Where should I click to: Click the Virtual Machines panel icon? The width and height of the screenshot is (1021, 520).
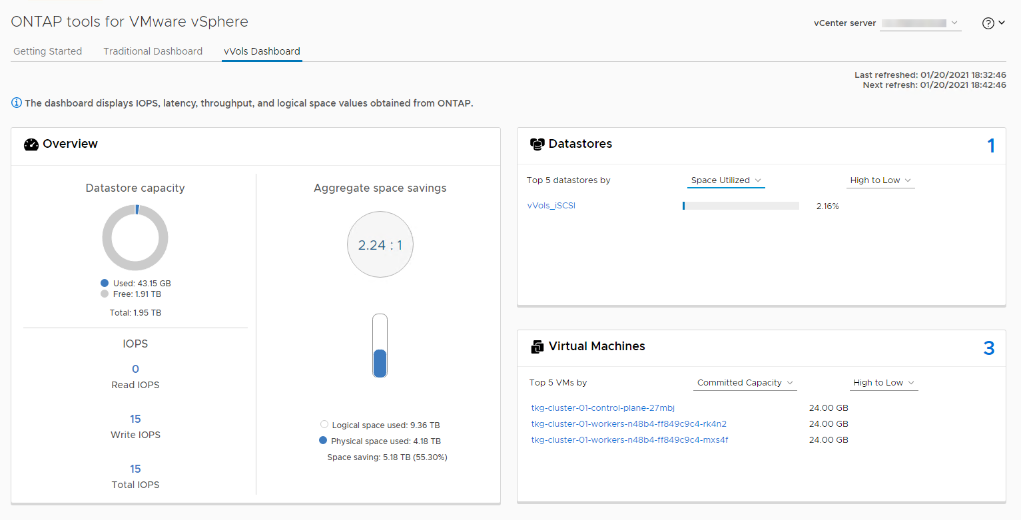pos(537,347)
